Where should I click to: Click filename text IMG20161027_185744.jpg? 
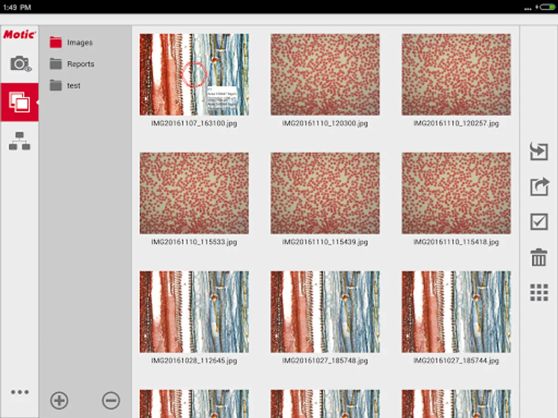[x=456, y=361]
